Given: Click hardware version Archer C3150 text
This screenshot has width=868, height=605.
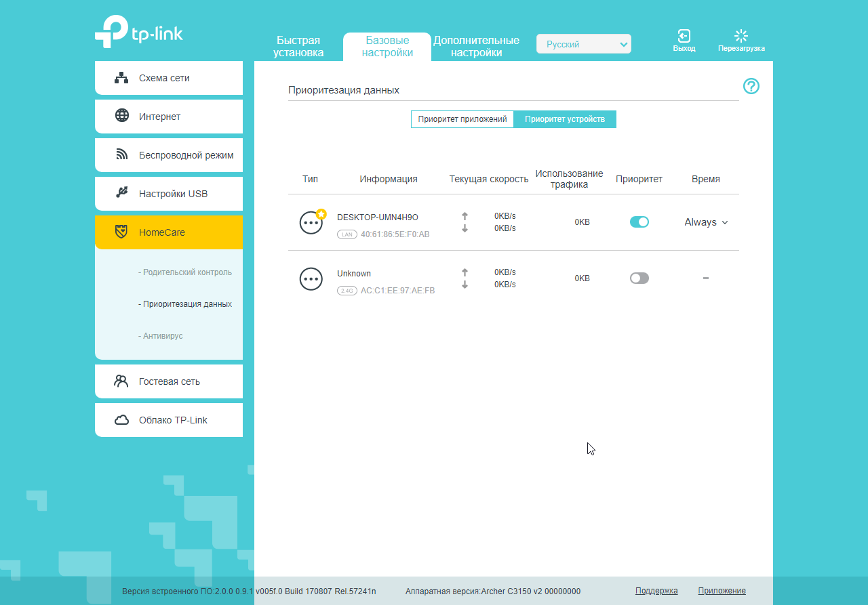Looking at the screenshot, I should click(493, 591).
